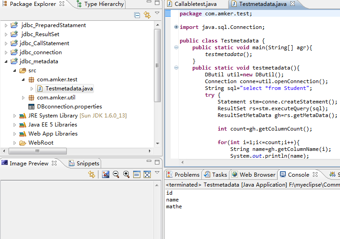This screenshot has width=340, height=239.
Task: Expand jdbc_PreparedStatament project
Action: point(6,25)
